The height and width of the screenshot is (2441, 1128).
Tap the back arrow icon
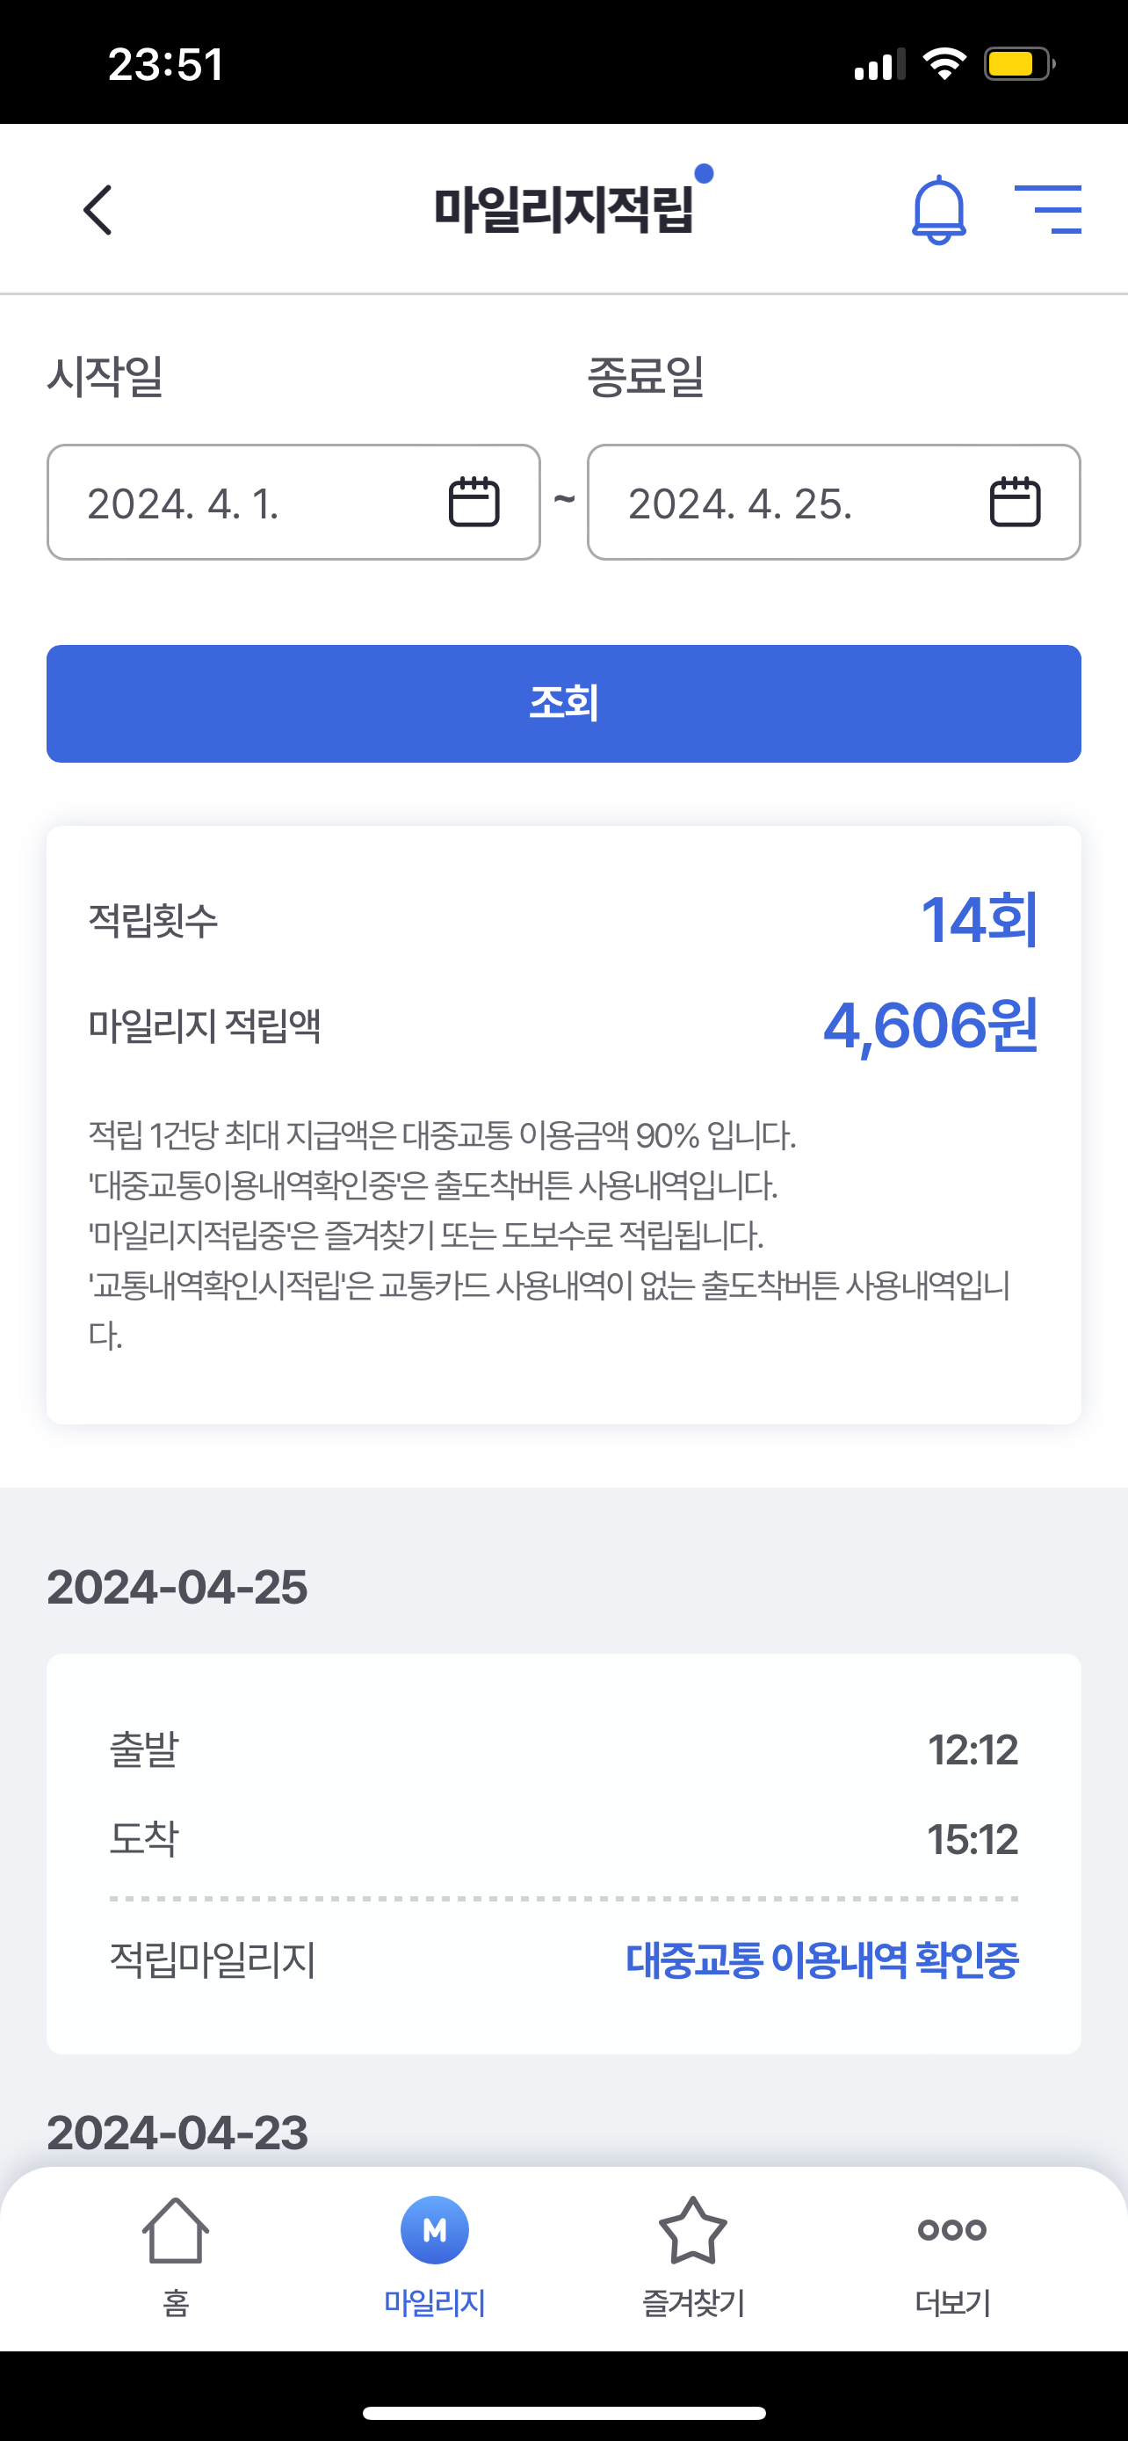point(98,209)
